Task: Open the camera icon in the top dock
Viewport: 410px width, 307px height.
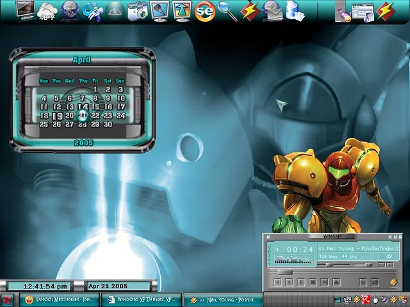Action: [x=136, y=11]
